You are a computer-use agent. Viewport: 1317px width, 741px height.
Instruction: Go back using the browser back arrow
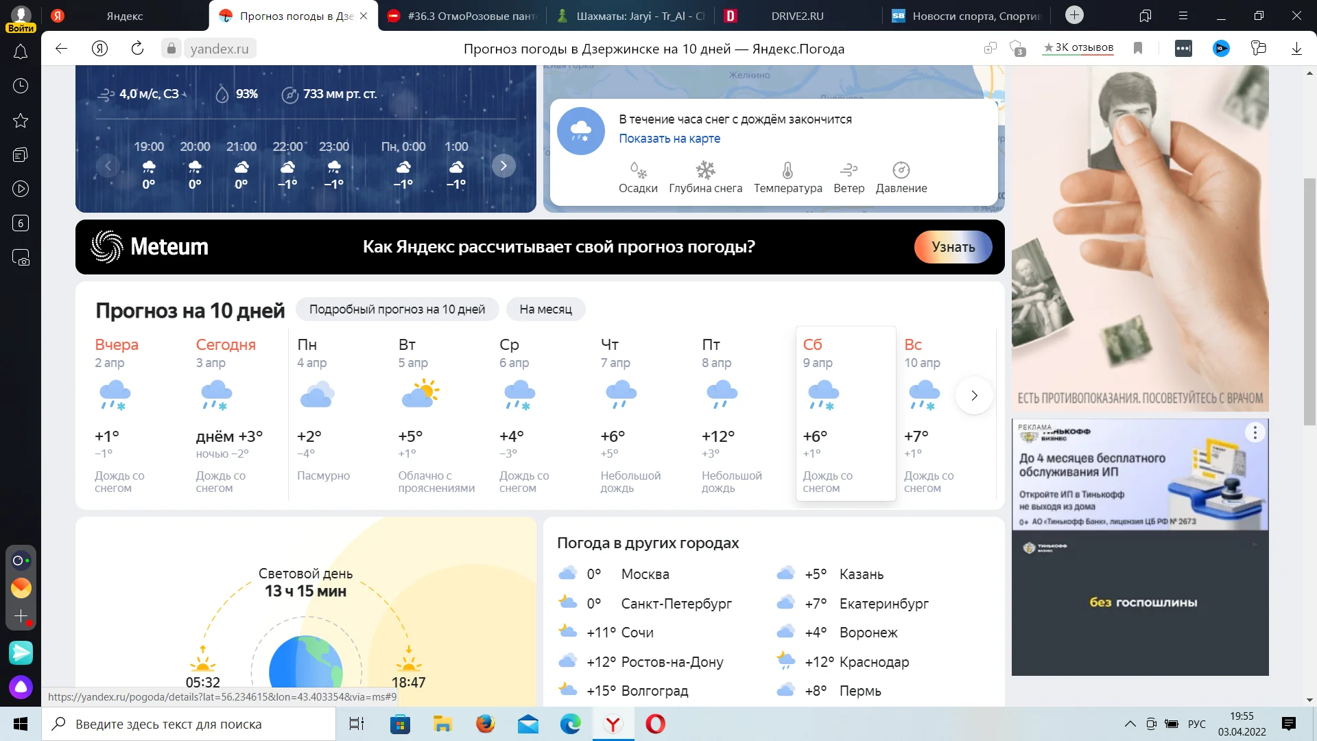coord(61,48)
